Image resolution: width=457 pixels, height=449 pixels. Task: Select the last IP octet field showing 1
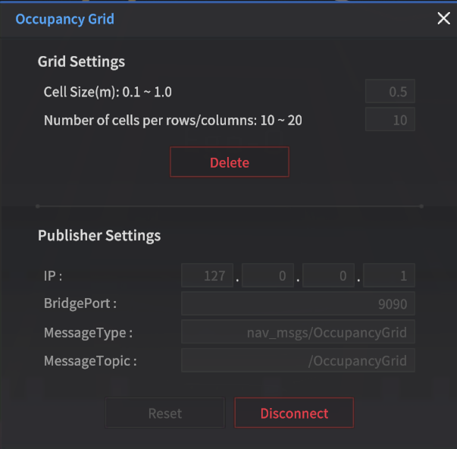click(389, 276)
